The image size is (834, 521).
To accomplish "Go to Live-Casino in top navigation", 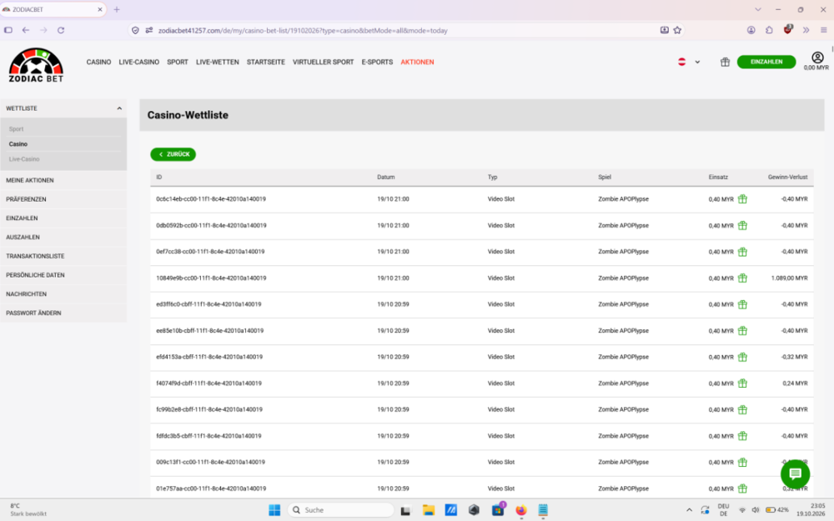I will (x=138, y=63).
